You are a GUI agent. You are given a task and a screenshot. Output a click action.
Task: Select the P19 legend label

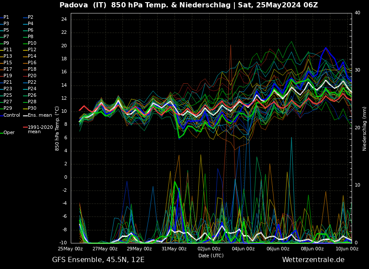click(x=7, y=76)
